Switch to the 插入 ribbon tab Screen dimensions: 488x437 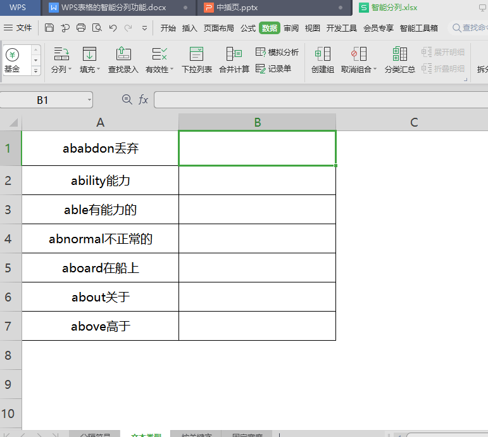(189, 28)
